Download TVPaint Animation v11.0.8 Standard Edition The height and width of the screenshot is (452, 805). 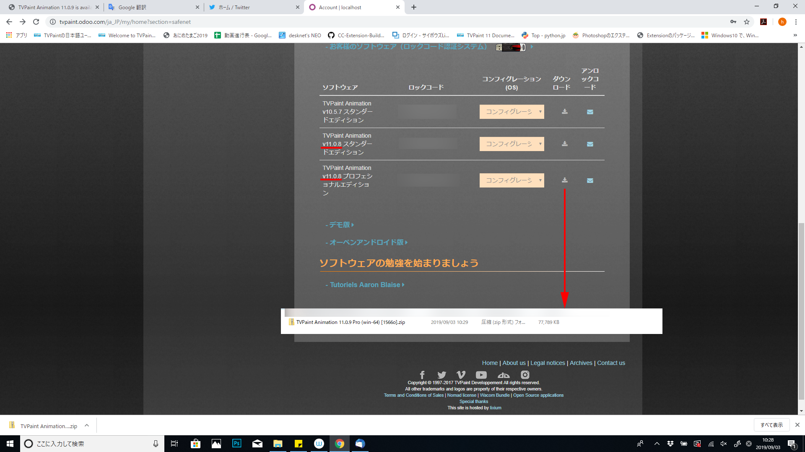click(x=565, y=144)
